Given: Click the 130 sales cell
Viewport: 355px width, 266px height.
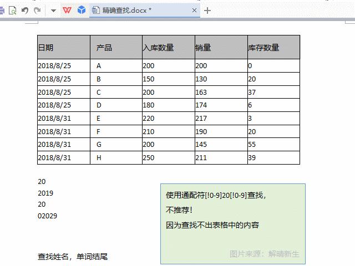Looking at the screenshot, I should click(221, 79).
